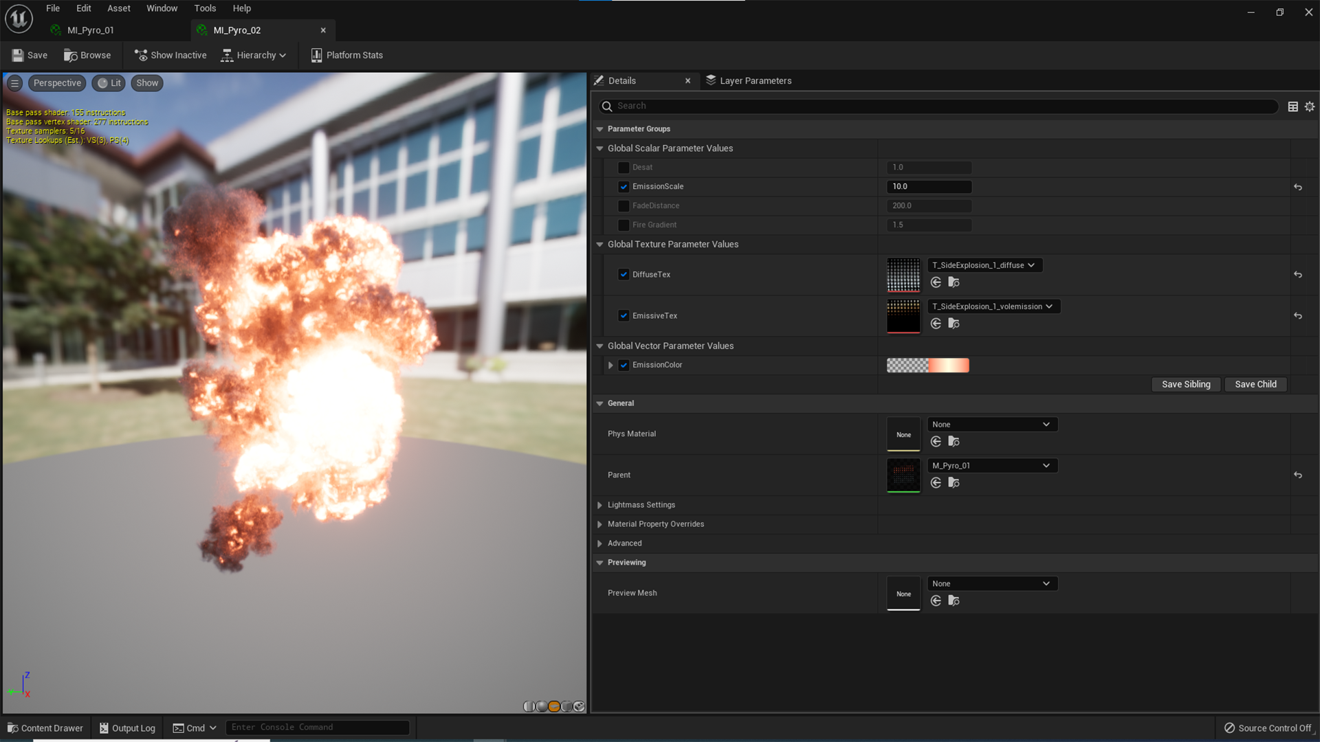Select the cylinder preview mesh shape
Viewport: 1320px width, 742px height.
pyautogui.click(x=529, y=706)
